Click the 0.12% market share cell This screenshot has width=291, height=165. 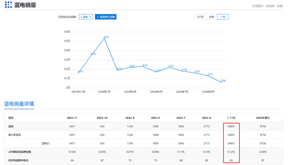point(231,152)
